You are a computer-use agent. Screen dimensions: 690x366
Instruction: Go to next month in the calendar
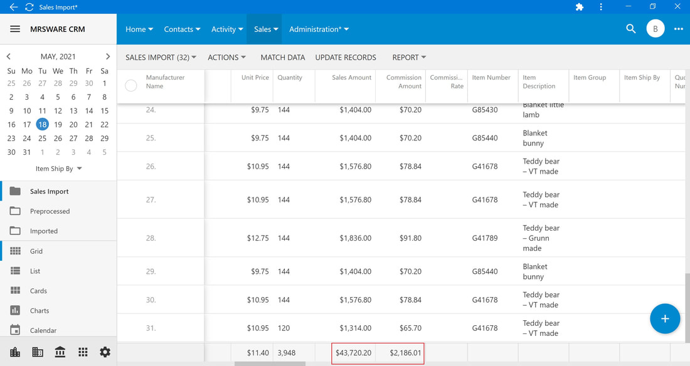108,56
